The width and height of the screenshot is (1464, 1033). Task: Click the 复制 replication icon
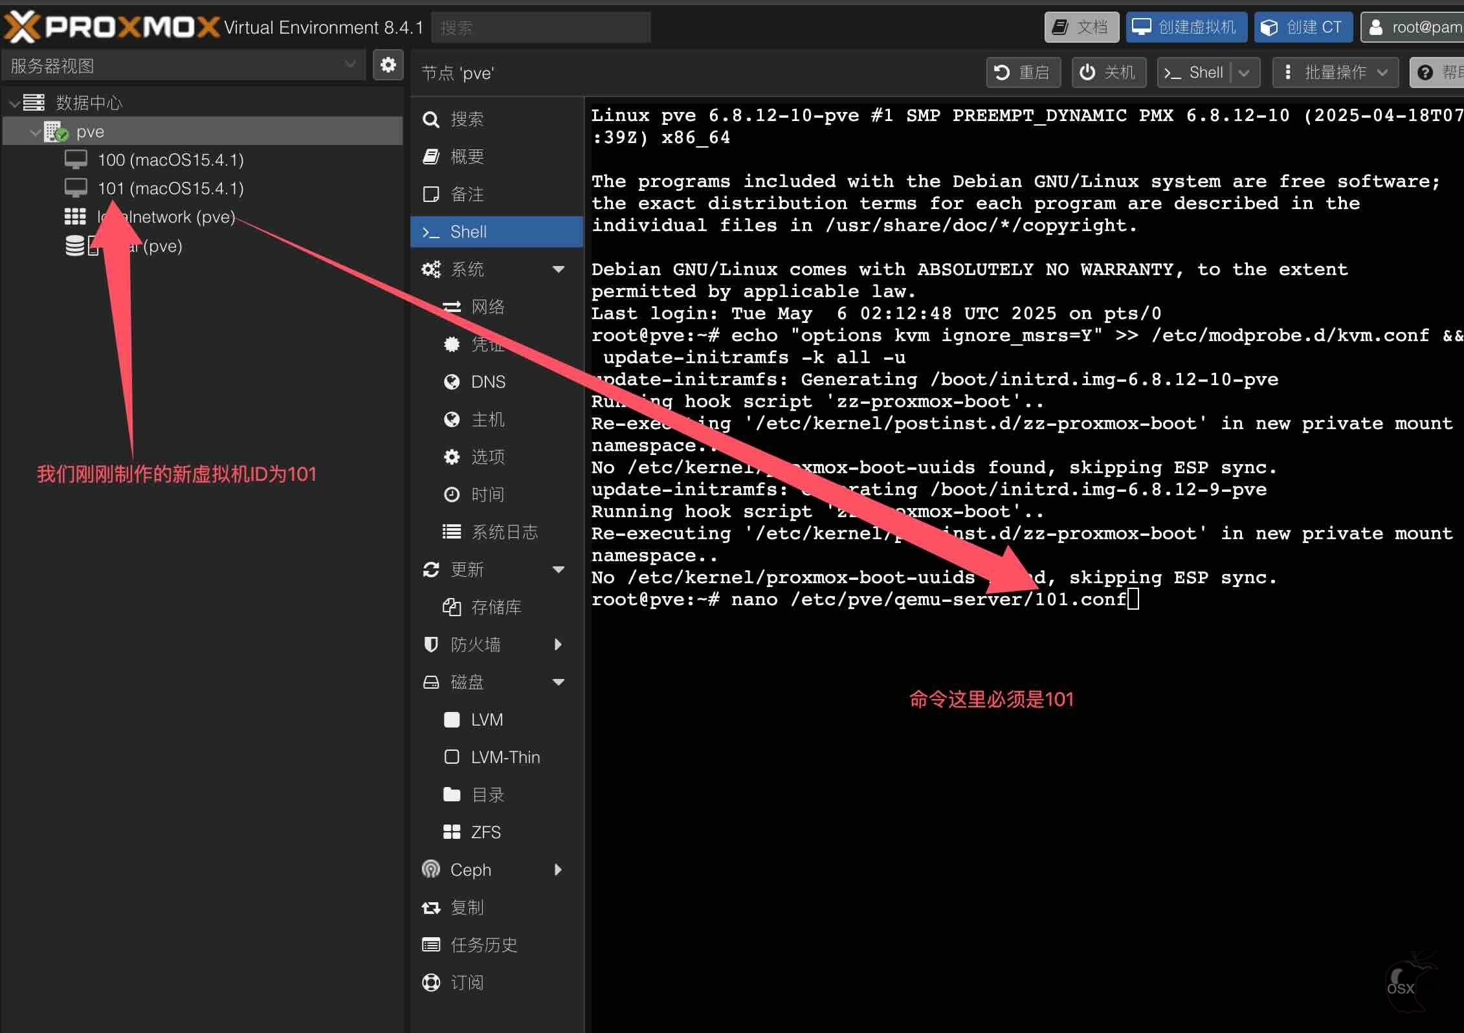[x=431, y=907]
